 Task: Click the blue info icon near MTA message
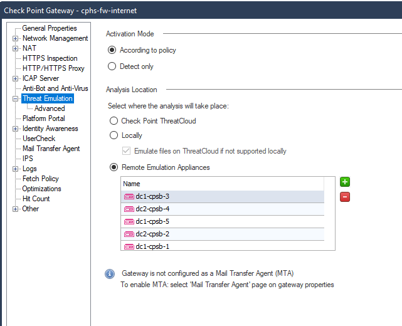pos(110,274)
